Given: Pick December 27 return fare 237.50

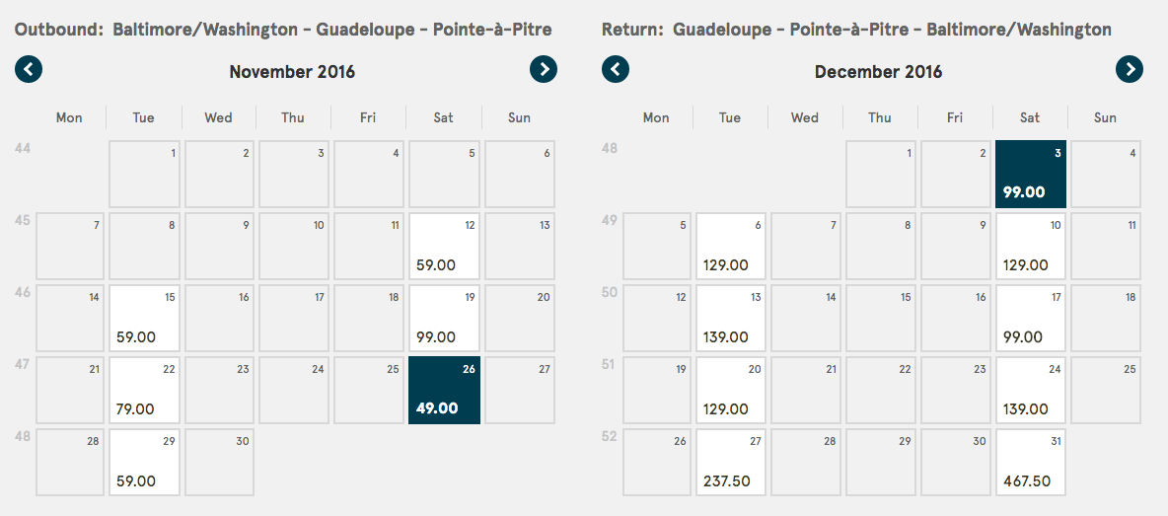Looking at the screenshot, I should [731, 462].
